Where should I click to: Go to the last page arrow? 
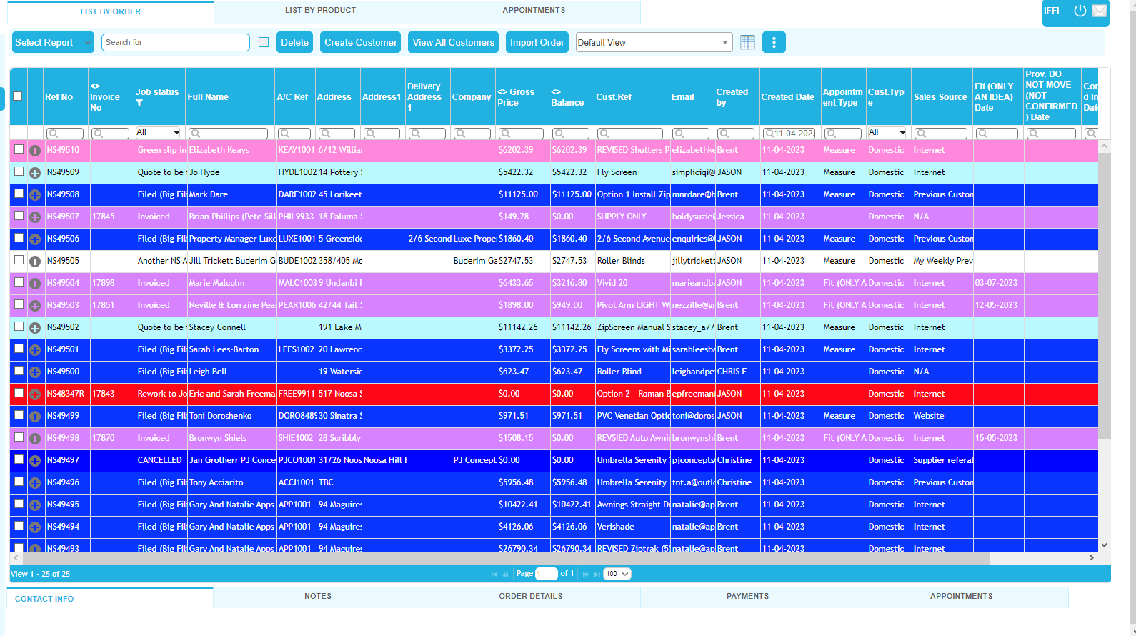[x=597, y=574]
